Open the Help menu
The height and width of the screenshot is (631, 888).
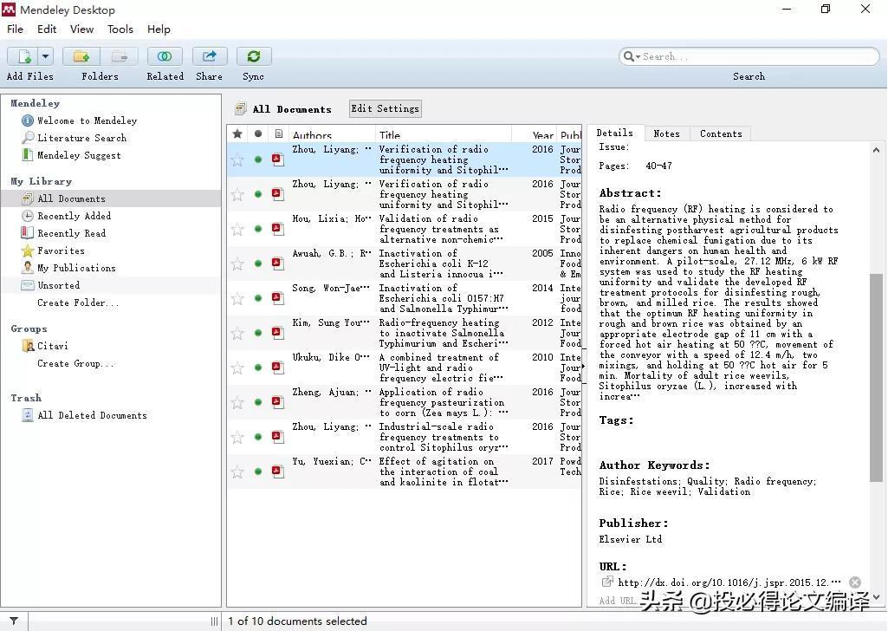point(159,29)
